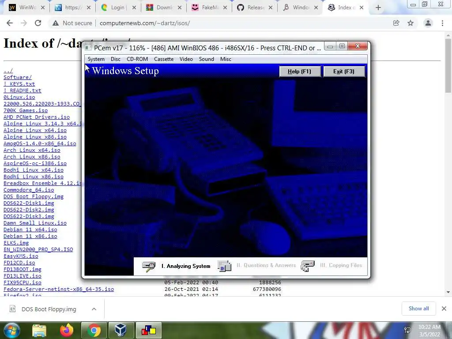Close the Index of tab
Viewport: 452px width, 339px height.
(362, 8)
